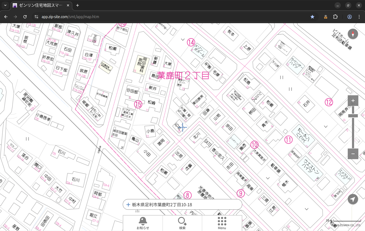Zoom in with the plus button
The image size is (365, 231).
click(353, 101)
